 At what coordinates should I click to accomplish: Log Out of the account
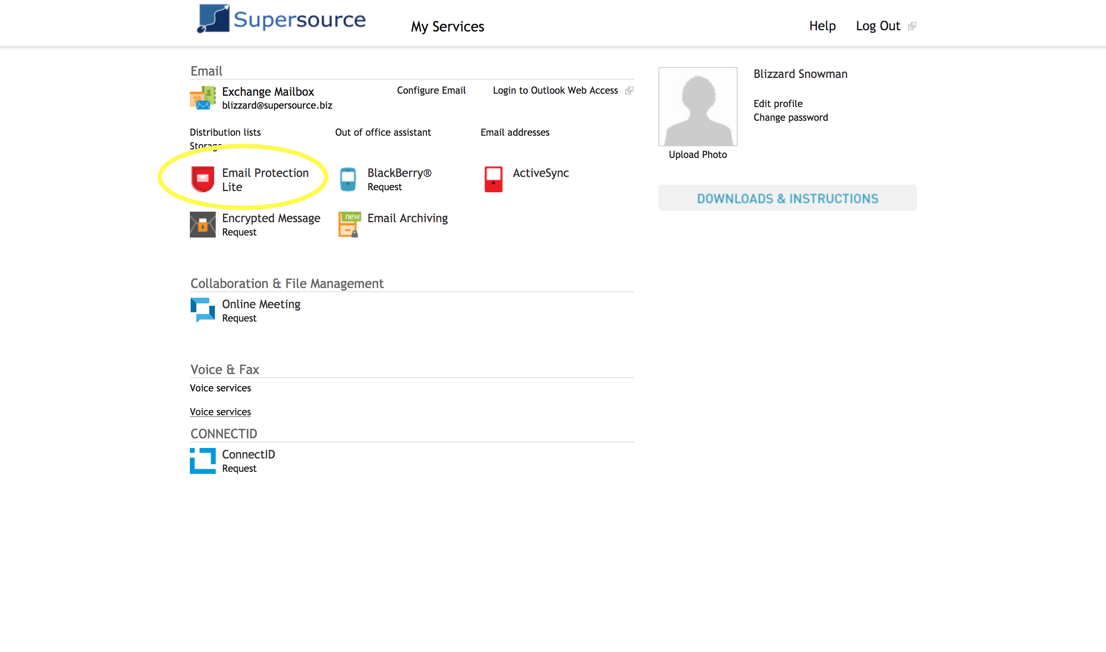tap(878, 26)
